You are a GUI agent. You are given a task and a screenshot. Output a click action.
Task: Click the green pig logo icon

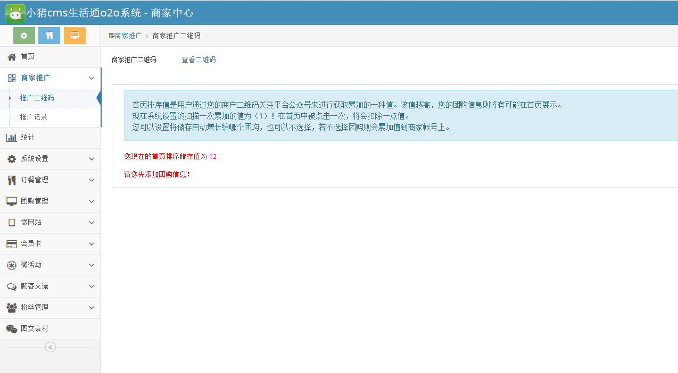[15, 13]
